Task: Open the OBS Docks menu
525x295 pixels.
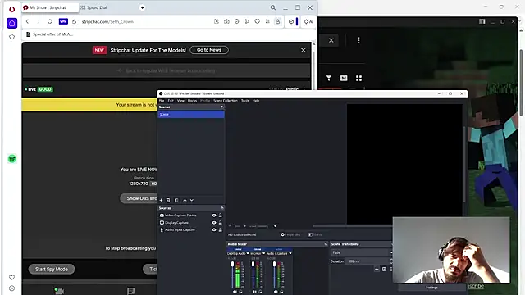Action: pyautogui.click(x=192, y=100)
